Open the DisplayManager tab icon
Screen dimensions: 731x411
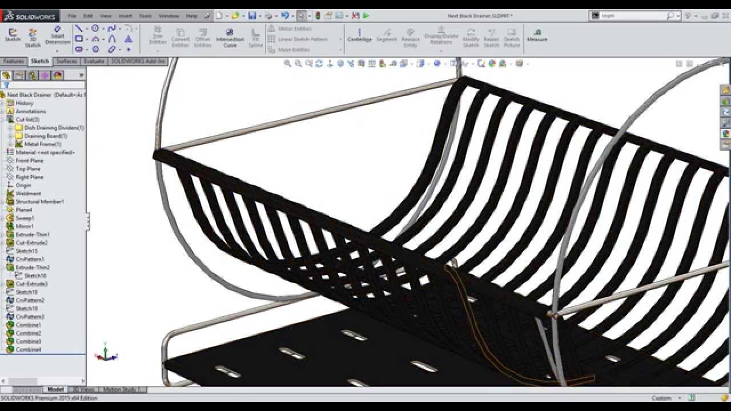[x=58, y=75]
